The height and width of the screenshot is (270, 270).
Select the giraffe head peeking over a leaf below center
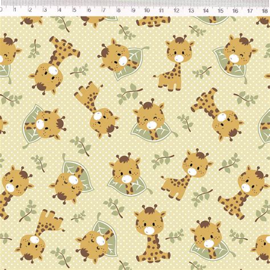pyautogui.click(x=127, y=174)
